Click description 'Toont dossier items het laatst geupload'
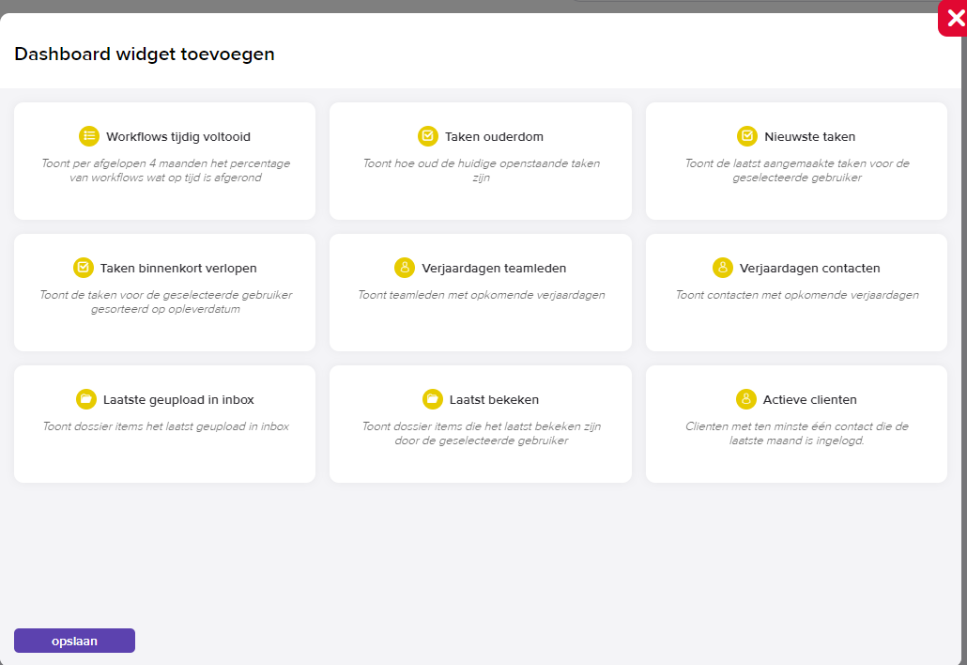 pyautogui.click(x=145, y=426)
